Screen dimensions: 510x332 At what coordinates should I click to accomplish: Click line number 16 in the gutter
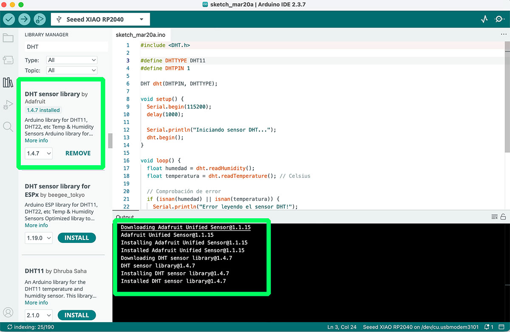[126, 161]
